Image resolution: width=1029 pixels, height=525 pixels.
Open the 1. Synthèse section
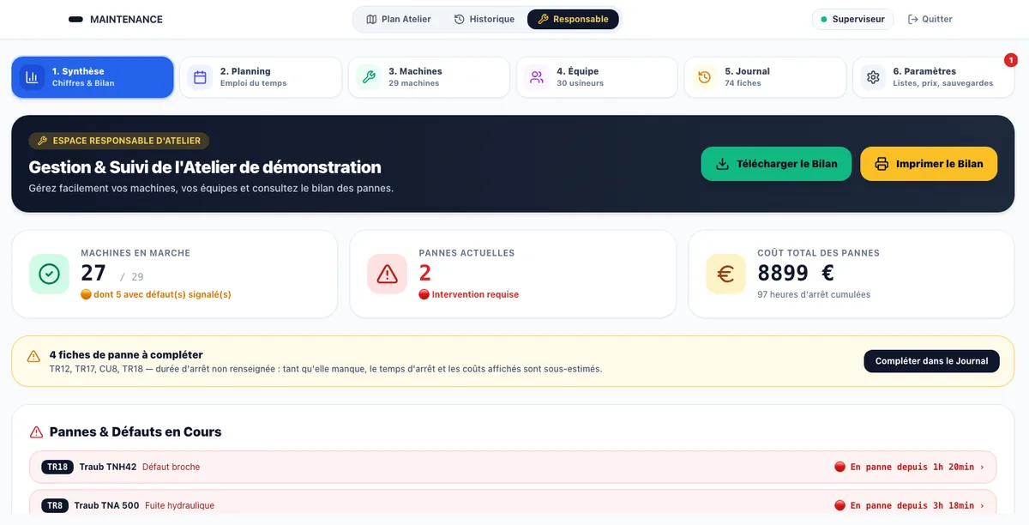(x=93, y=77)
